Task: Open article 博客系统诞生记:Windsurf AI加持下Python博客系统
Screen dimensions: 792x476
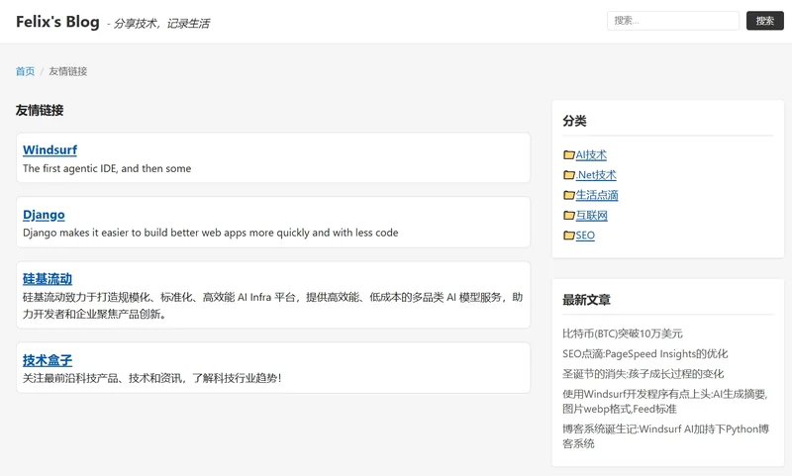Action: (x=665, y=436)
